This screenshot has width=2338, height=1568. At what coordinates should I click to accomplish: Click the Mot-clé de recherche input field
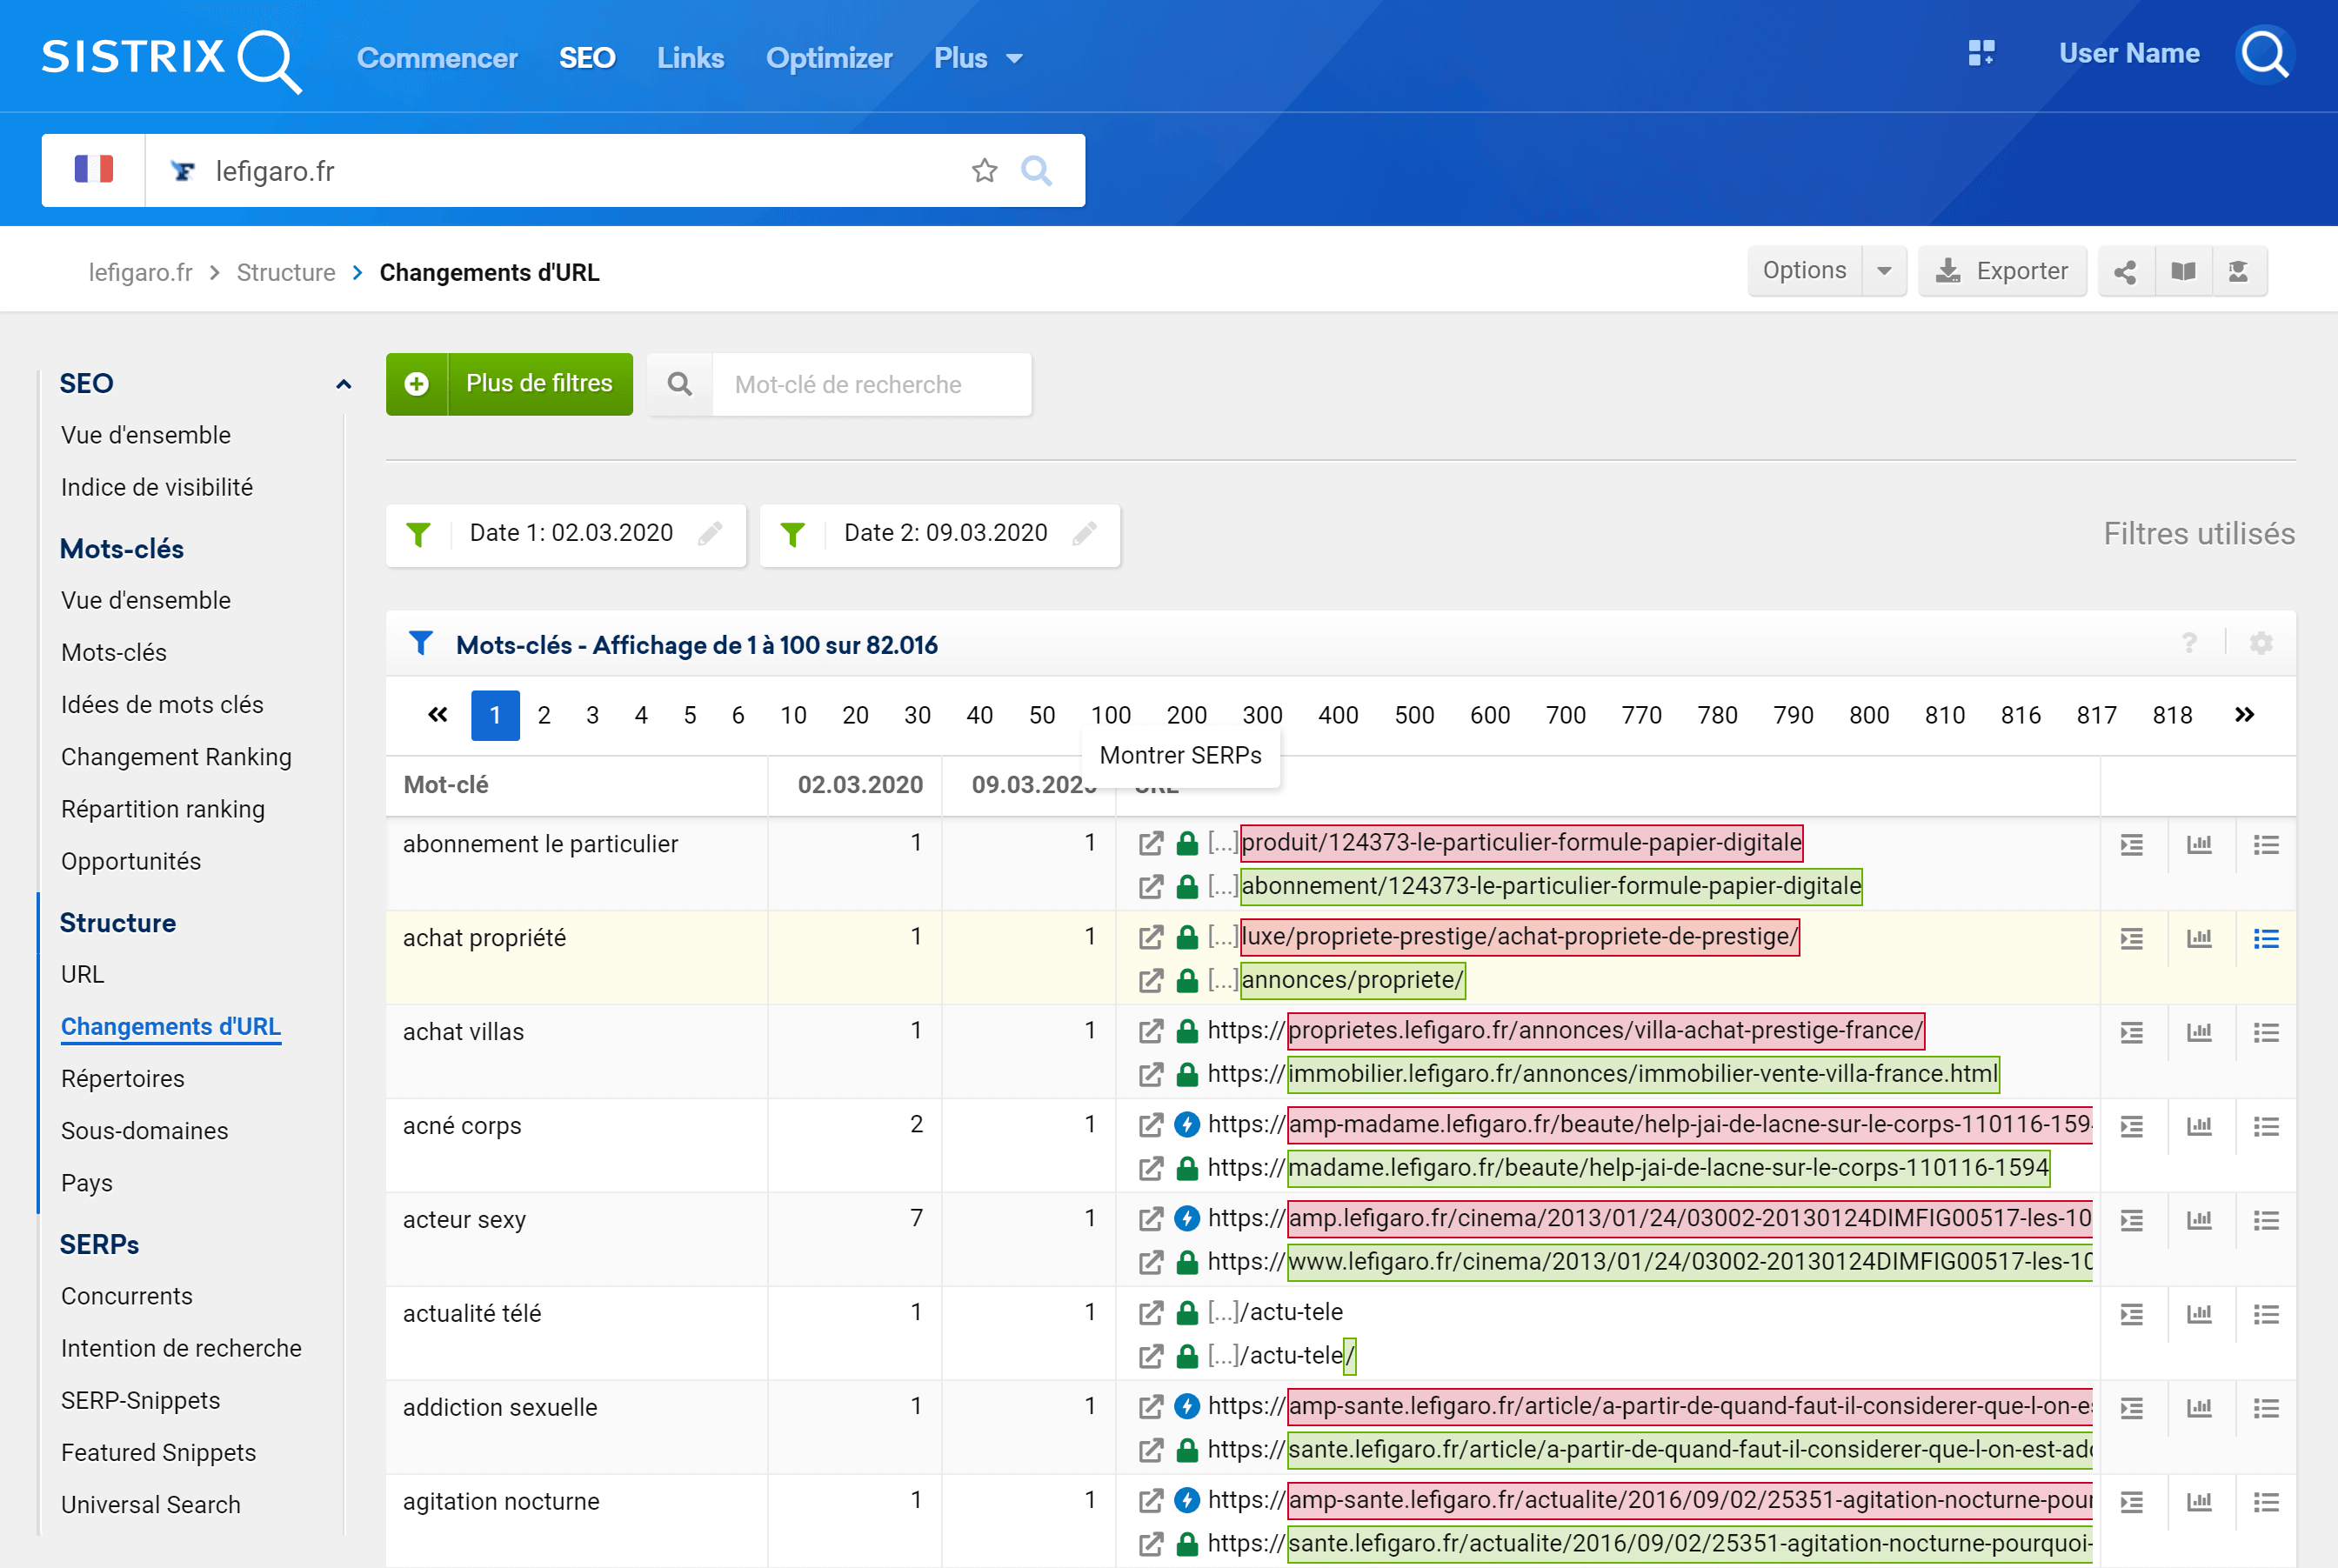(871, 385)
